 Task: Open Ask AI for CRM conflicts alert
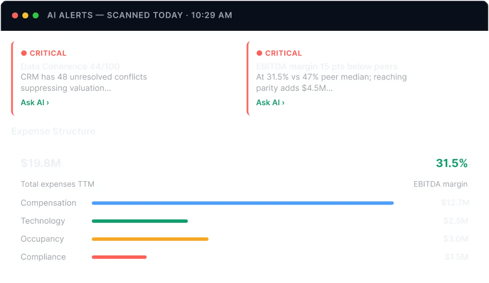tap(35, 102)
